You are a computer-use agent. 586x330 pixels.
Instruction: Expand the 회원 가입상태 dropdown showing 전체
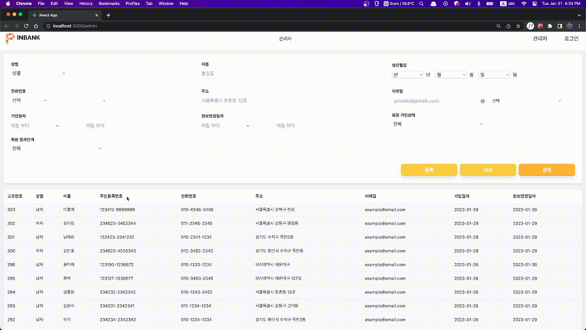click(x=437, y=124)
